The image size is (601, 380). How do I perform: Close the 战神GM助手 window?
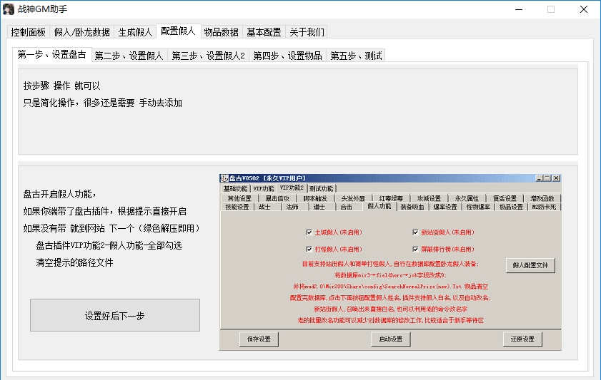pyautogui.click(x=583, y=9)
